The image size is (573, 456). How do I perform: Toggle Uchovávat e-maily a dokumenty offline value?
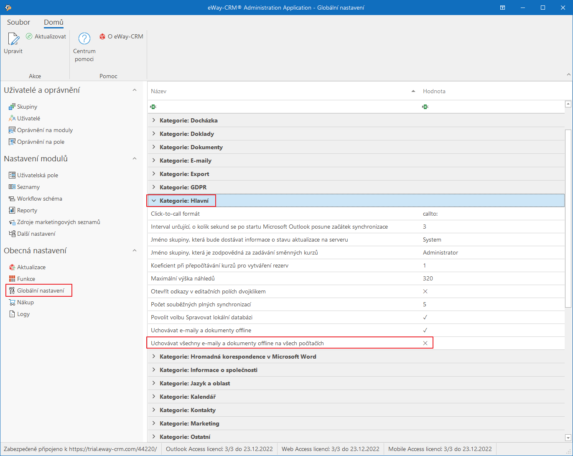(x=425, y=330)
